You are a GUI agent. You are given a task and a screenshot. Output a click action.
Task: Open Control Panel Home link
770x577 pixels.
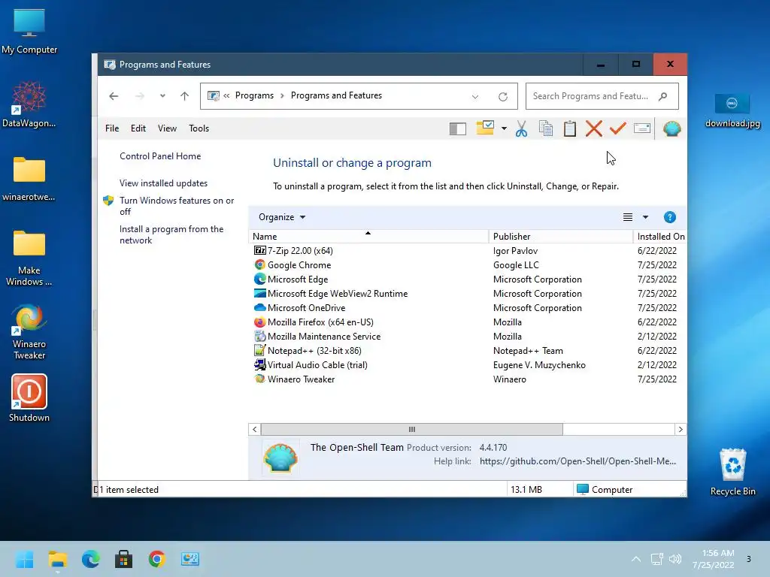[160, 156]
